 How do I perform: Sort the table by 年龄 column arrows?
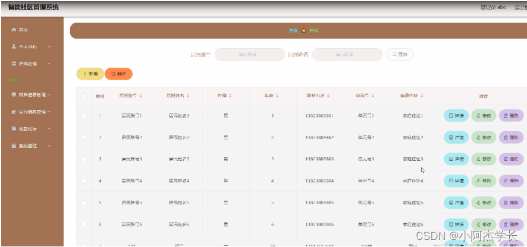click(277, 96)
